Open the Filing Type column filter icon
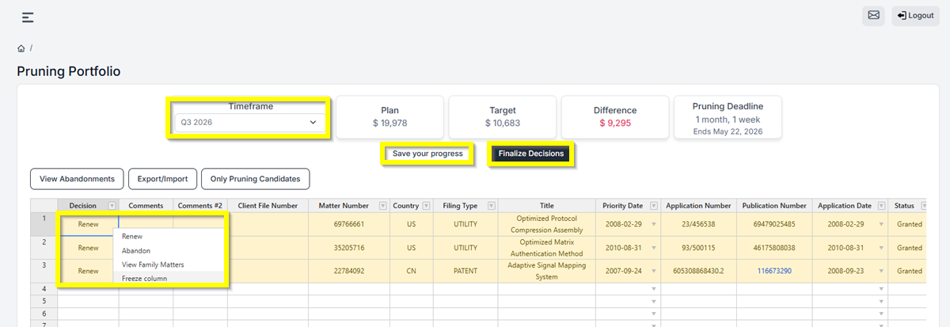This screenshot has width=950, height=327. [492, 206]
